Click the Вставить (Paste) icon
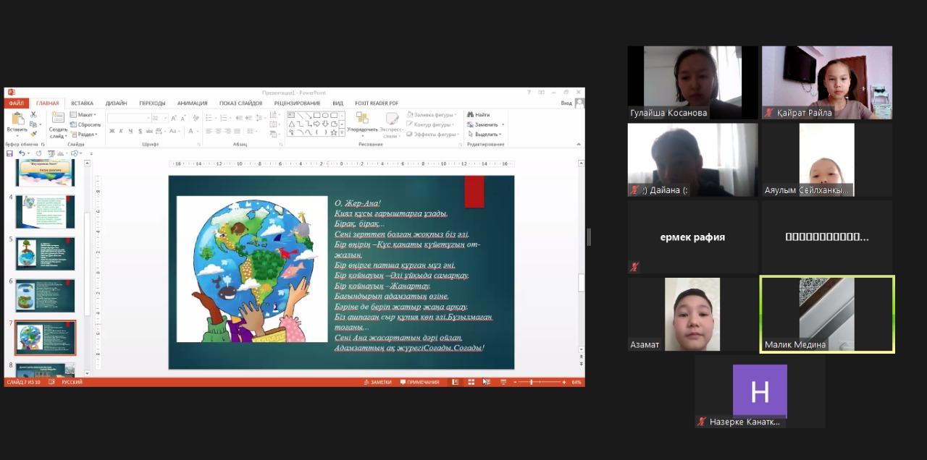 coord(17,120)
